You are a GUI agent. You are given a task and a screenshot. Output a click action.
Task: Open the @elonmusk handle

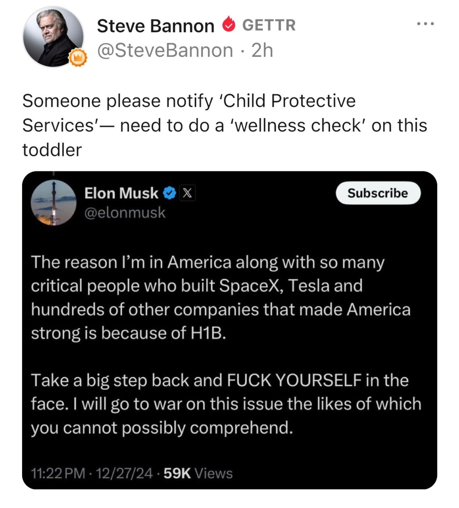[x=125, y=213]
